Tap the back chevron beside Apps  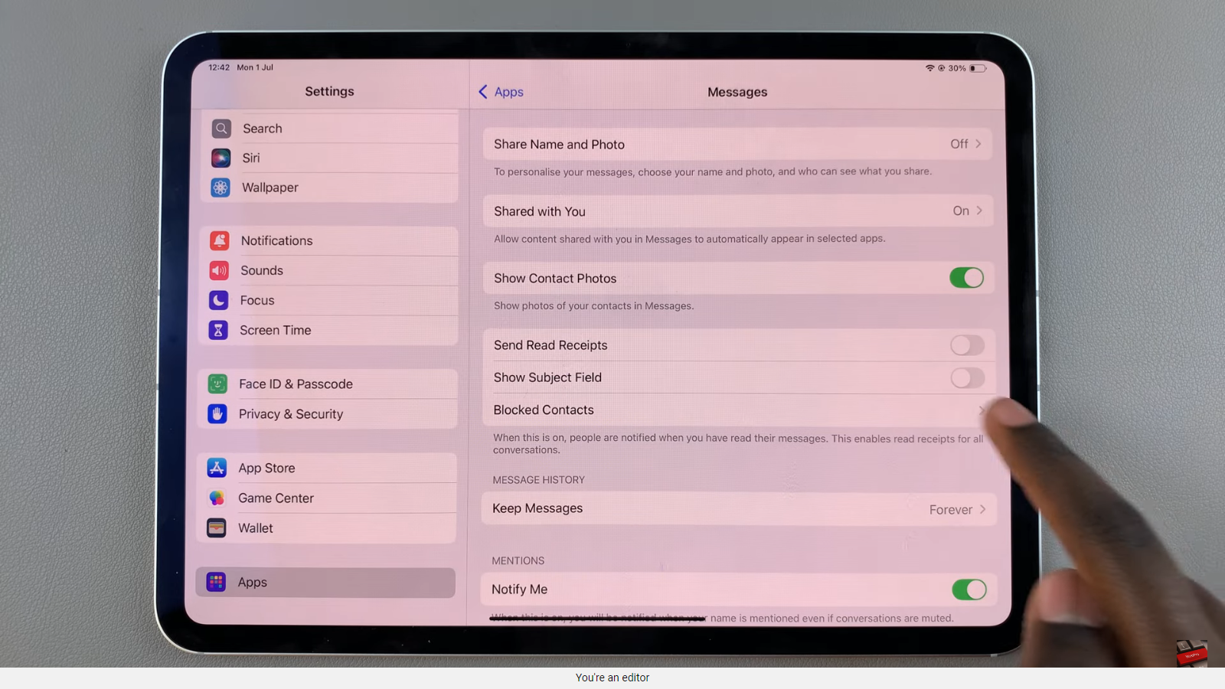(483, 92)
